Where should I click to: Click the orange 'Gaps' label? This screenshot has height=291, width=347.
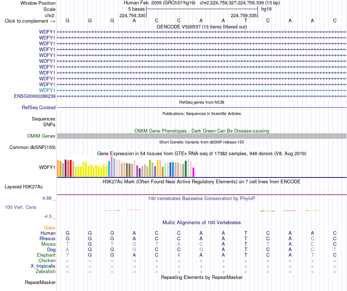point(50,228)
